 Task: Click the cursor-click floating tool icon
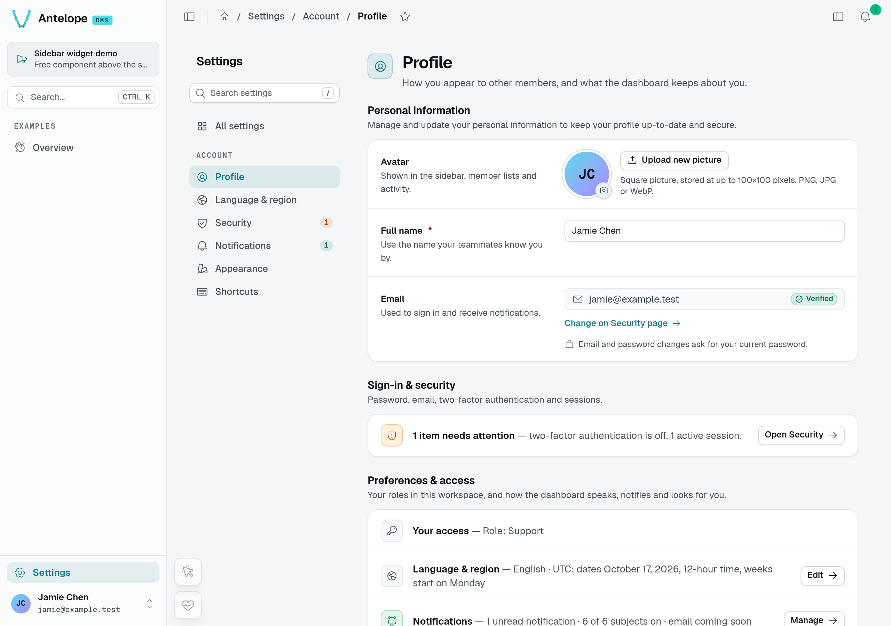pyautogui.click(x=188, y=571)
